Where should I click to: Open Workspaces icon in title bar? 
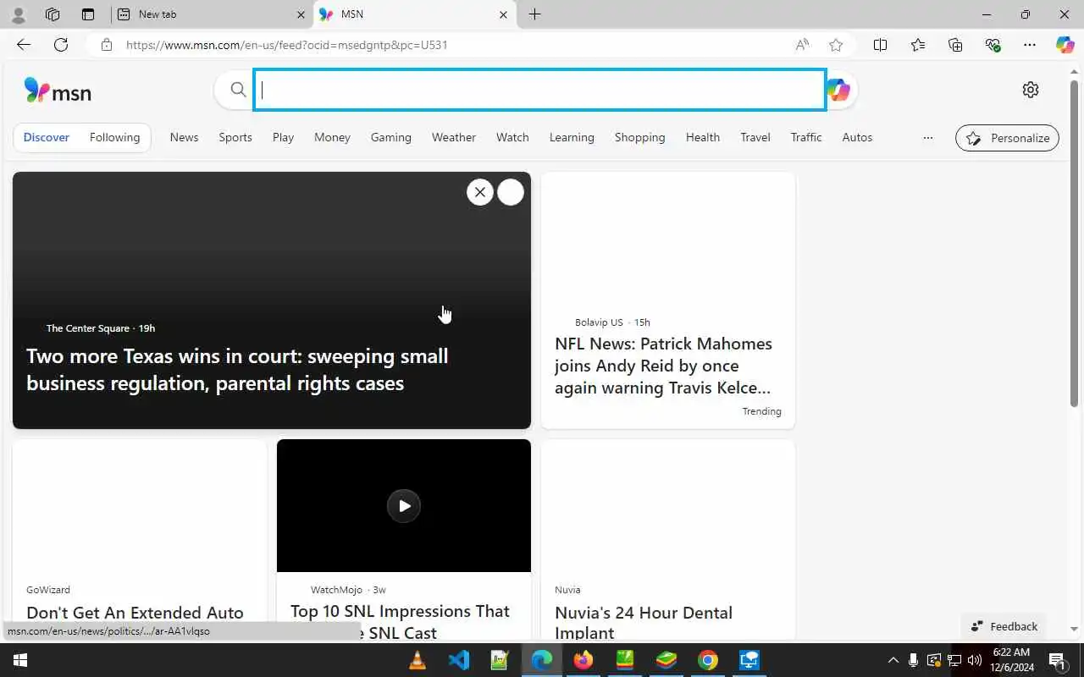pos(53,14)
